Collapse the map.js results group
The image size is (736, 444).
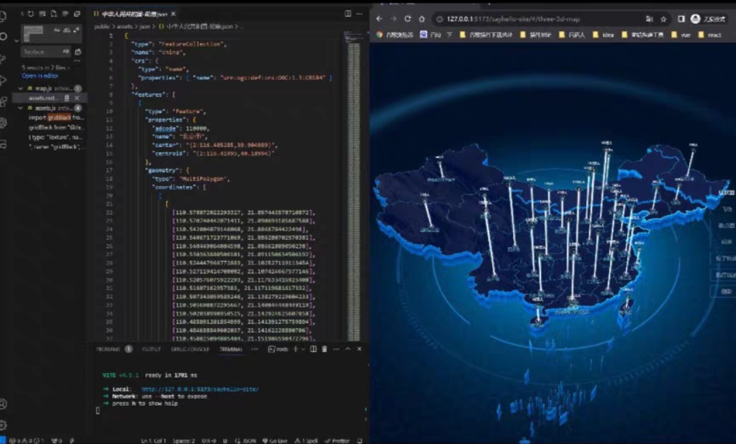20,88
